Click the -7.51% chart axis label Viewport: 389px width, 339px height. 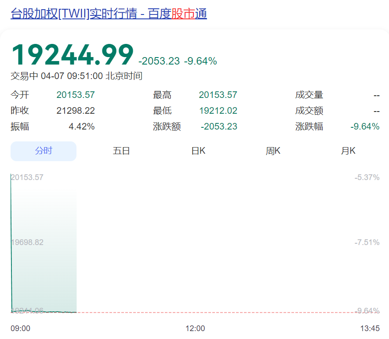[367, 242]
